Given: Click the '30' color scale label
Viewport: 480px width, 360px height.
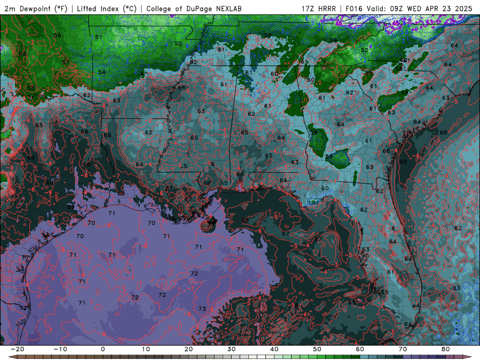Looking at the screenshot, I should pos(232,349).
